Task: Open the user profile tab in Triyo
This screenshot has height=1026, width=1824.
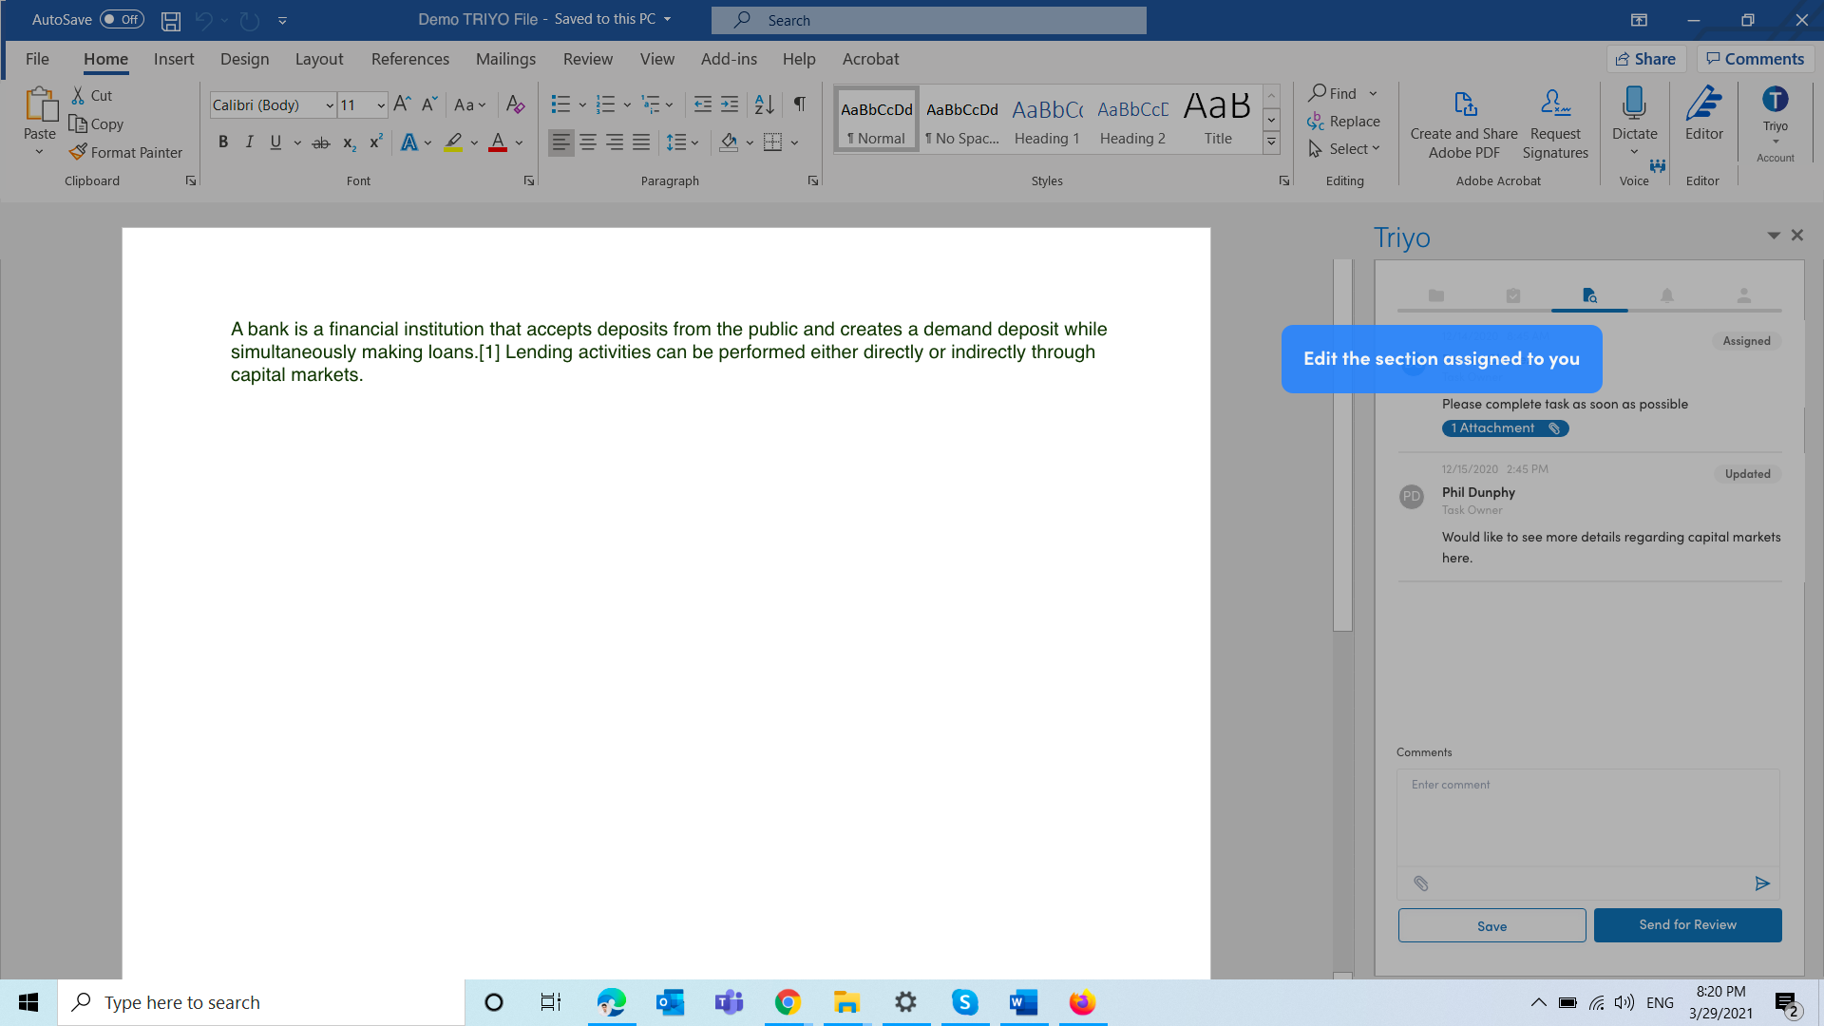Action: (1743, 295)
